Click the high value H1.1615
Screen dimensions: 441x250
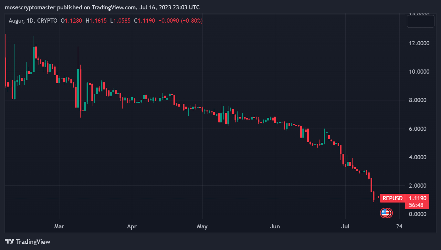pos(96,21)
